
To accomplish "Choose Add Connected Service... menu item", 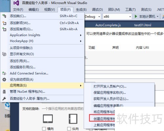I will tap(42, 73).
